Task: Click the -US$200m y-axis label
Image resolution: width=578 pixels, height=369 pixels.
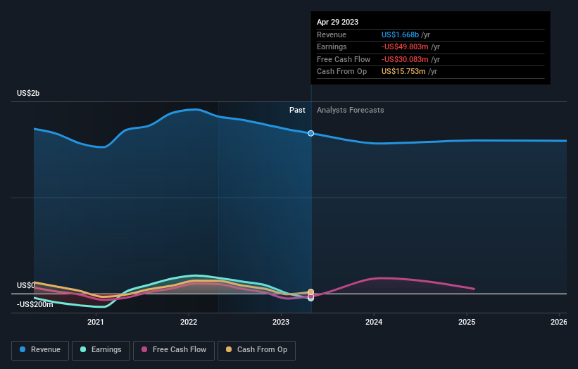Action: [34, 304]
